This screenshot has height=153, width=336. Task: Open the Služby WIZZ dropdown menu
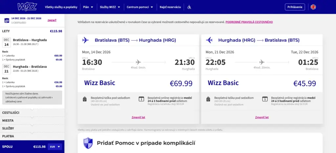(x=110, y=7)
